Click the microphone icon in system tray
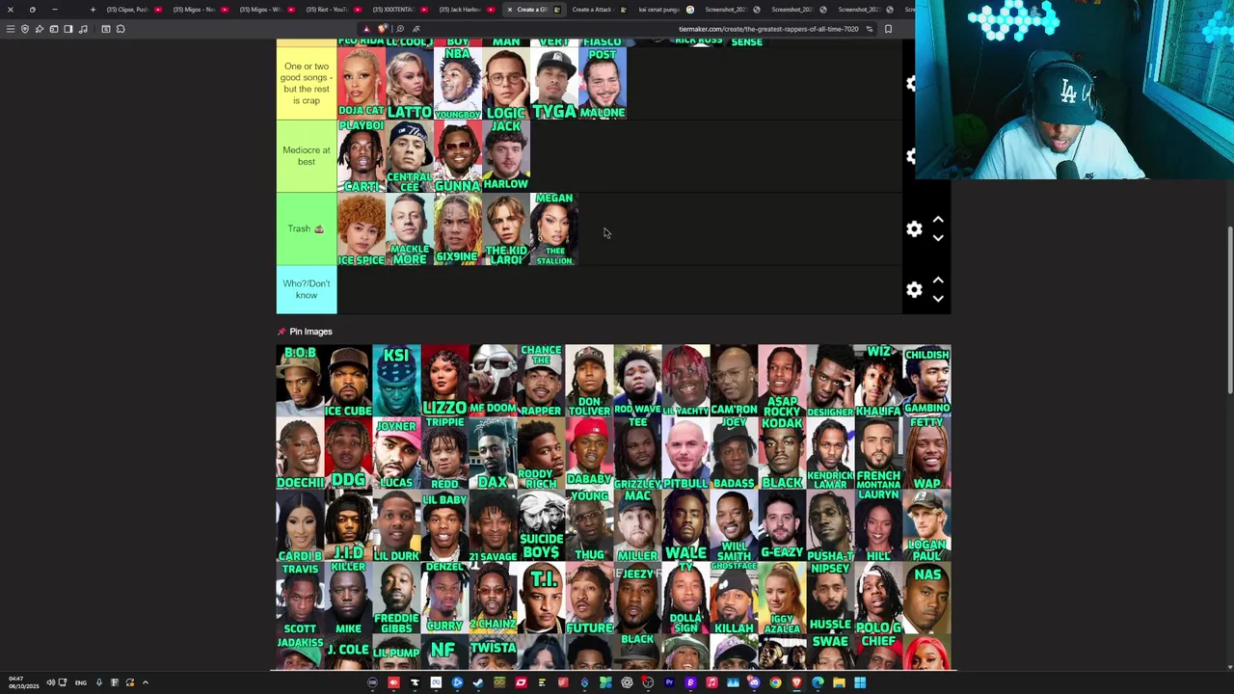 coord(98,683)
